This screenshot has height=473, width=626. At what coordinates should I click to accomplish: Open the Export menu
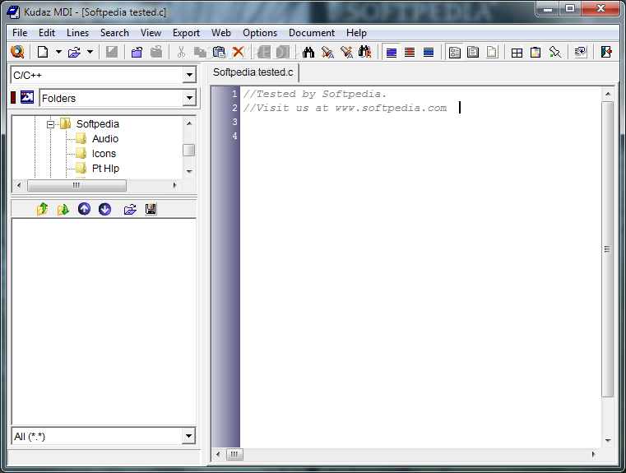186,33
